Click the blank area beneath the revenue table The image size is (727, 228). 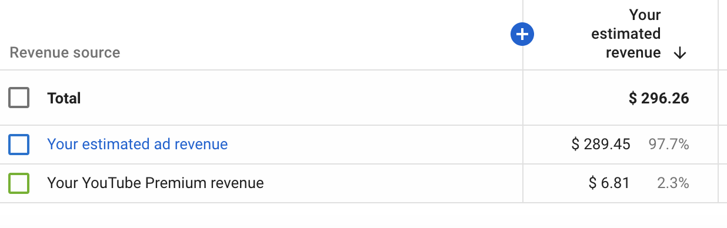click(363, 216)
